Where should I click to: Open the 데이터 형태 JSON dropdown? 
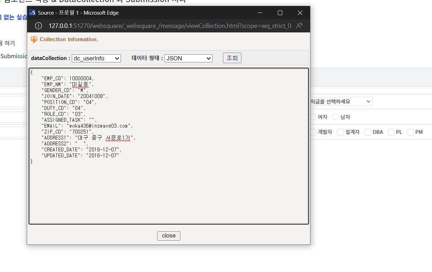188,58
